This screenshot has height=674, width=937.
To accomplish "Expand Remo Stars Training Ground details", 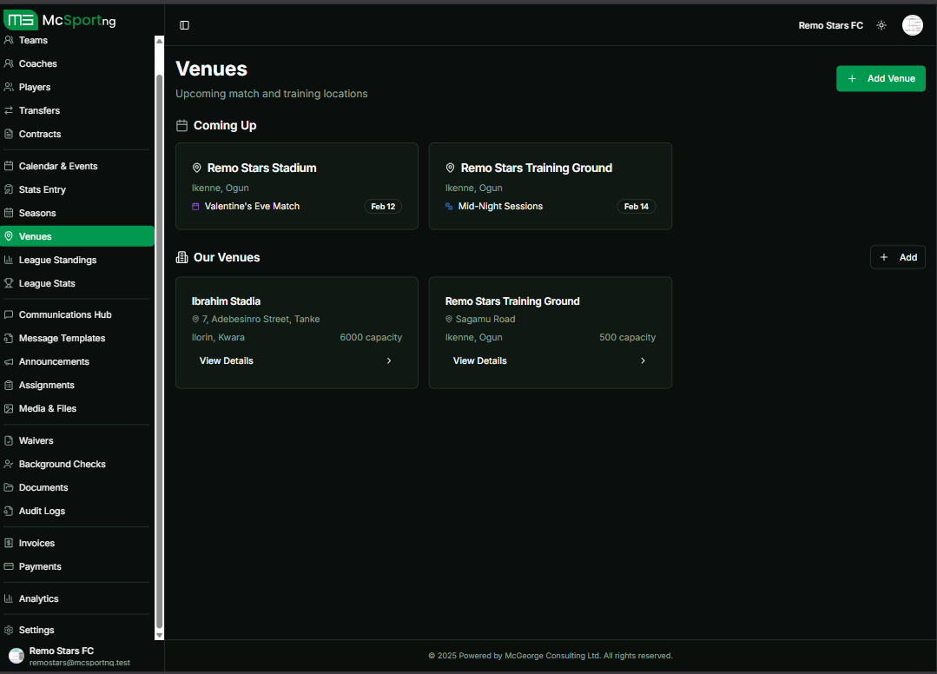I will [479, 360].
